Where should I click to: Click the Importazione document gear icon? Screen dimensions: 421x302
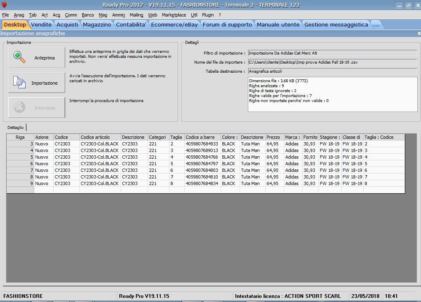tap(19, 83)
